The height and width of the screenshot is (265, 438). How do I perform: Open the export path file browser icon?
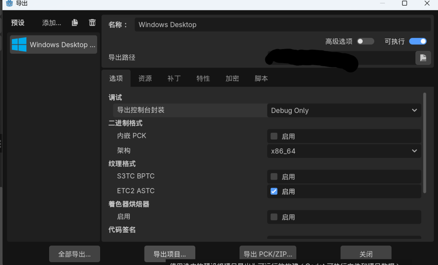tap(423, 58)
